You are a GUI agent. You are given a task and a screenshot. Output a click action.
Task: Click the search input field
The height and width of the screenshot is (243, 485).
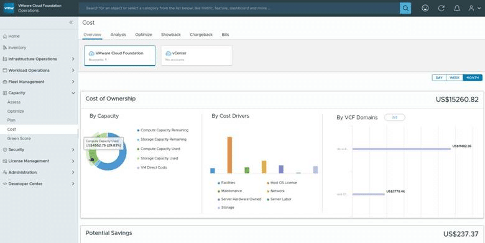click(239, 8)
